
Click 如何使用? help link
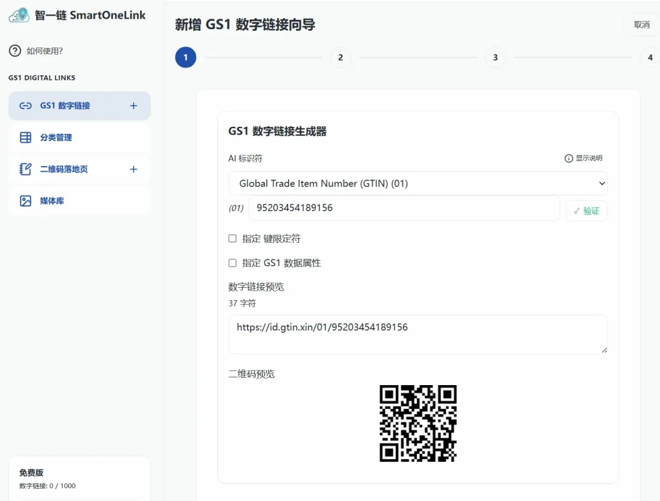(44, 51)
